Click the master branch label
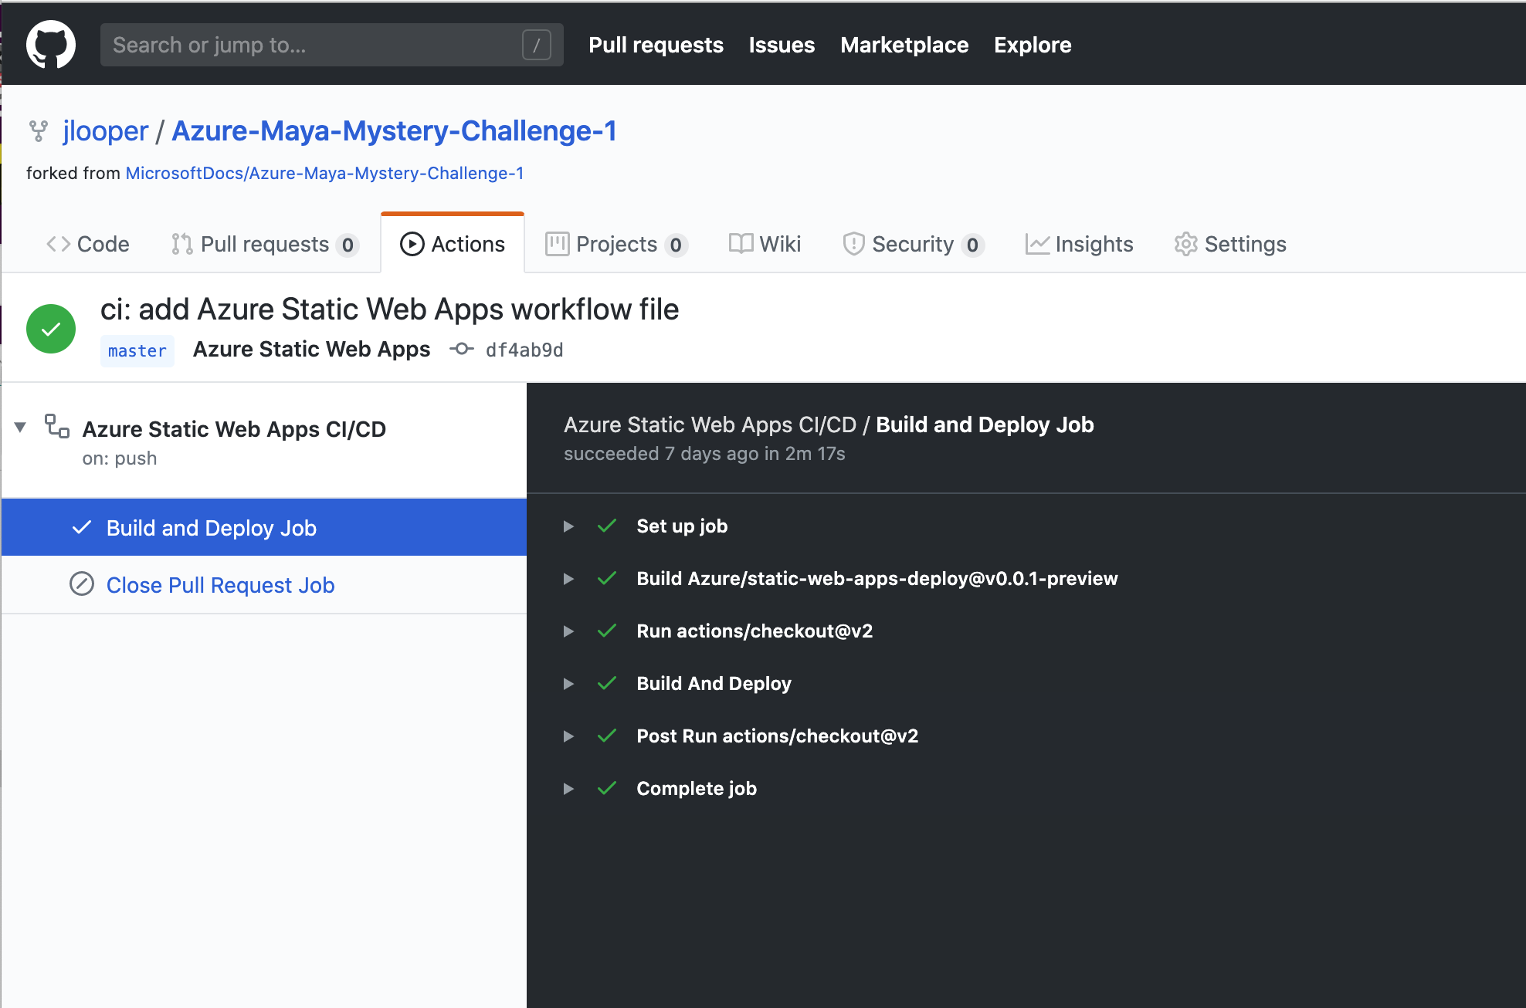The width and height of the screenshot is (1526, 1008). coord(137,350)
